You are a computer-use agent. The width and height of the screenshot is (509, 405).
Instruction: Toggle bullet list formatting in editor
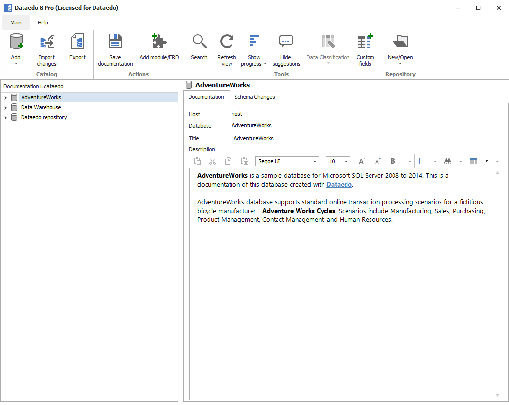(422, 161)
